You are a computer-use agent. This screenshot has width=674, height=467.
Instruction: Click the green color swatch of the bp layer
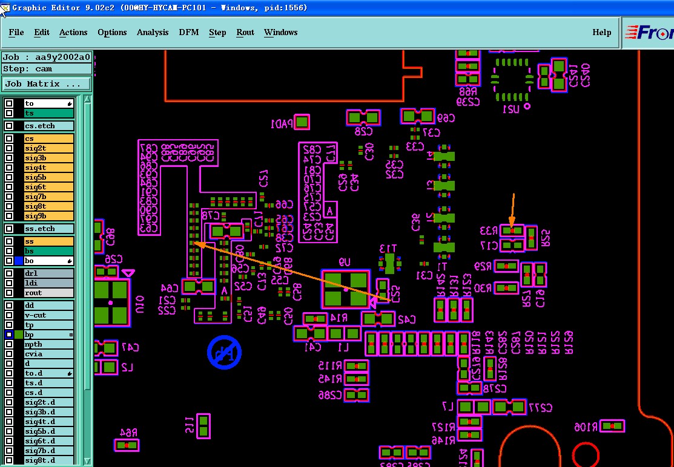pyautogui.click(x=19, y=335)
